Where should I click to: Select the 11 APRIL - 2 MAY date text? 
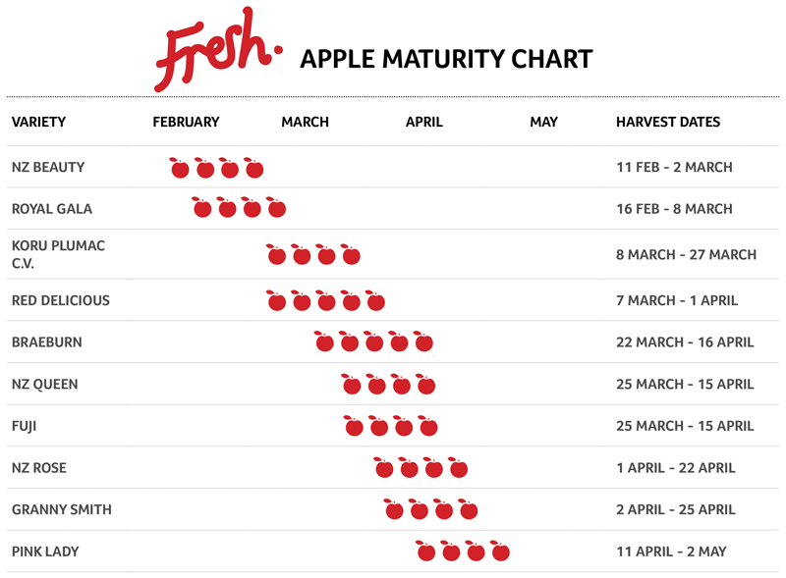[671, 552]
